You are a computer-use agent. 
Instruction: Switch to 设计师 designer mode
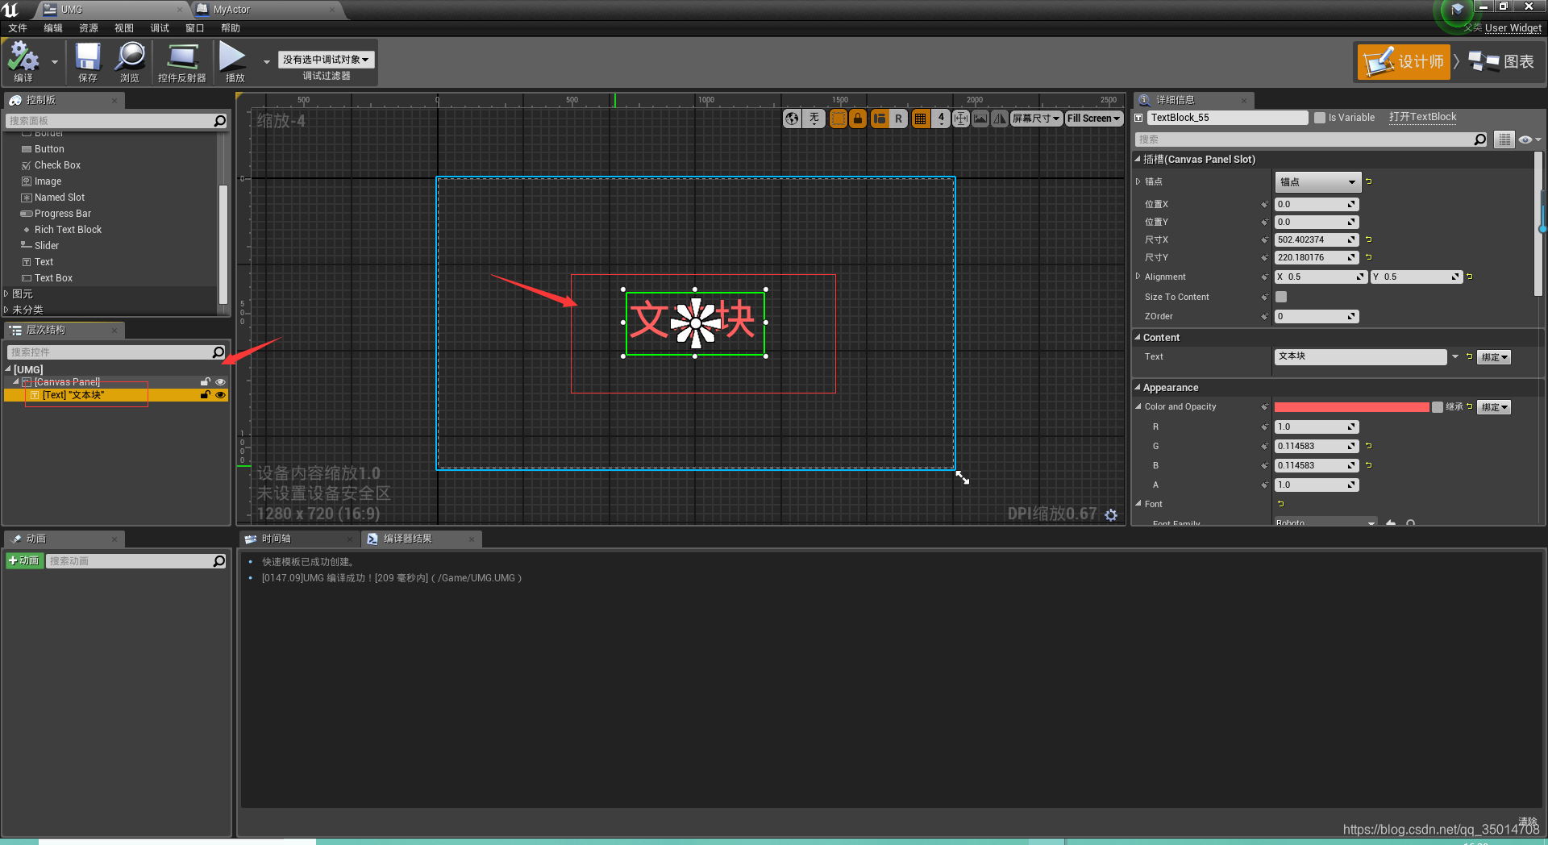click(x=1404, y=62)
